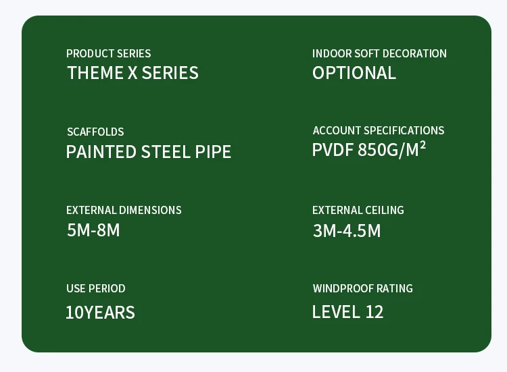Screen dimensions: 507x372
Task: Select the 5M-8M dimension value
Action: [x=93, y=230]
